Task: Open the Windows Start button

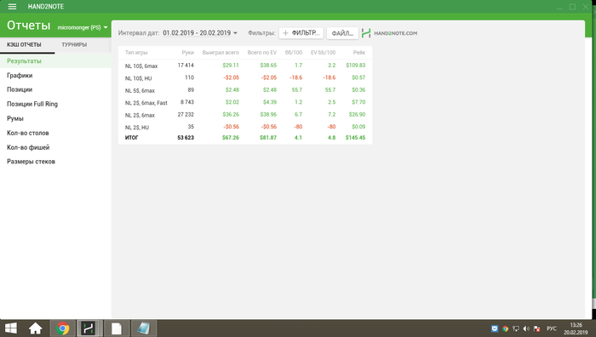Action: (x=11, y=328)
